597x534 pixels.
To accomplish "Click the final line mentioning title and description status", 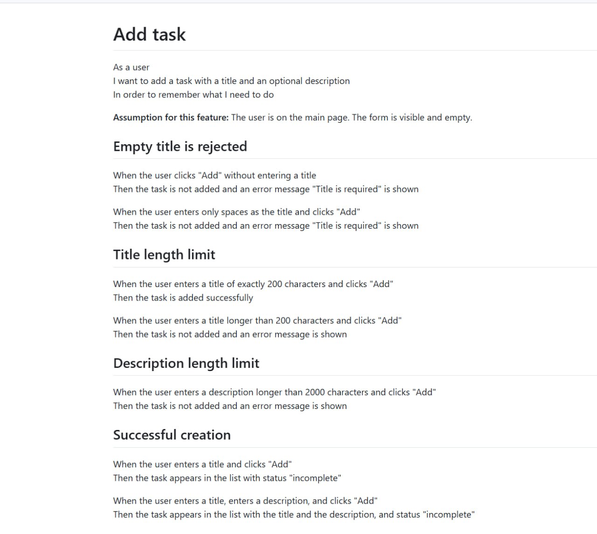I will [294, 515].
